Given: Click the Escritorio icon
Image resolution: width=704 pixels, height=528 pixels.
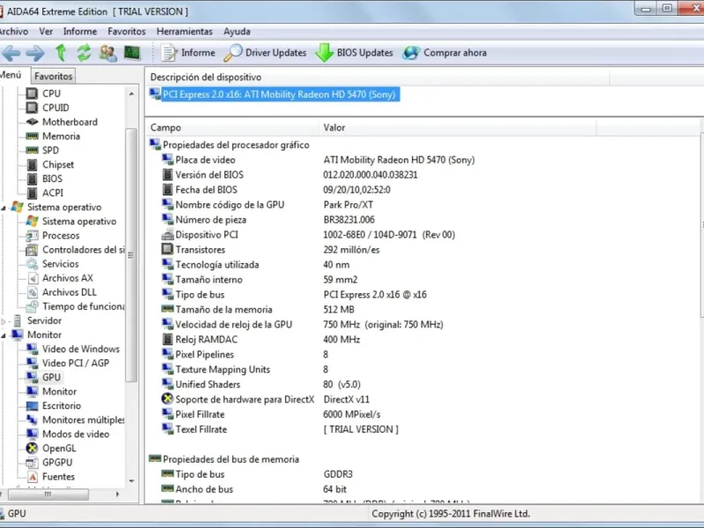Looking at the screenshot, I should [32, 406].
